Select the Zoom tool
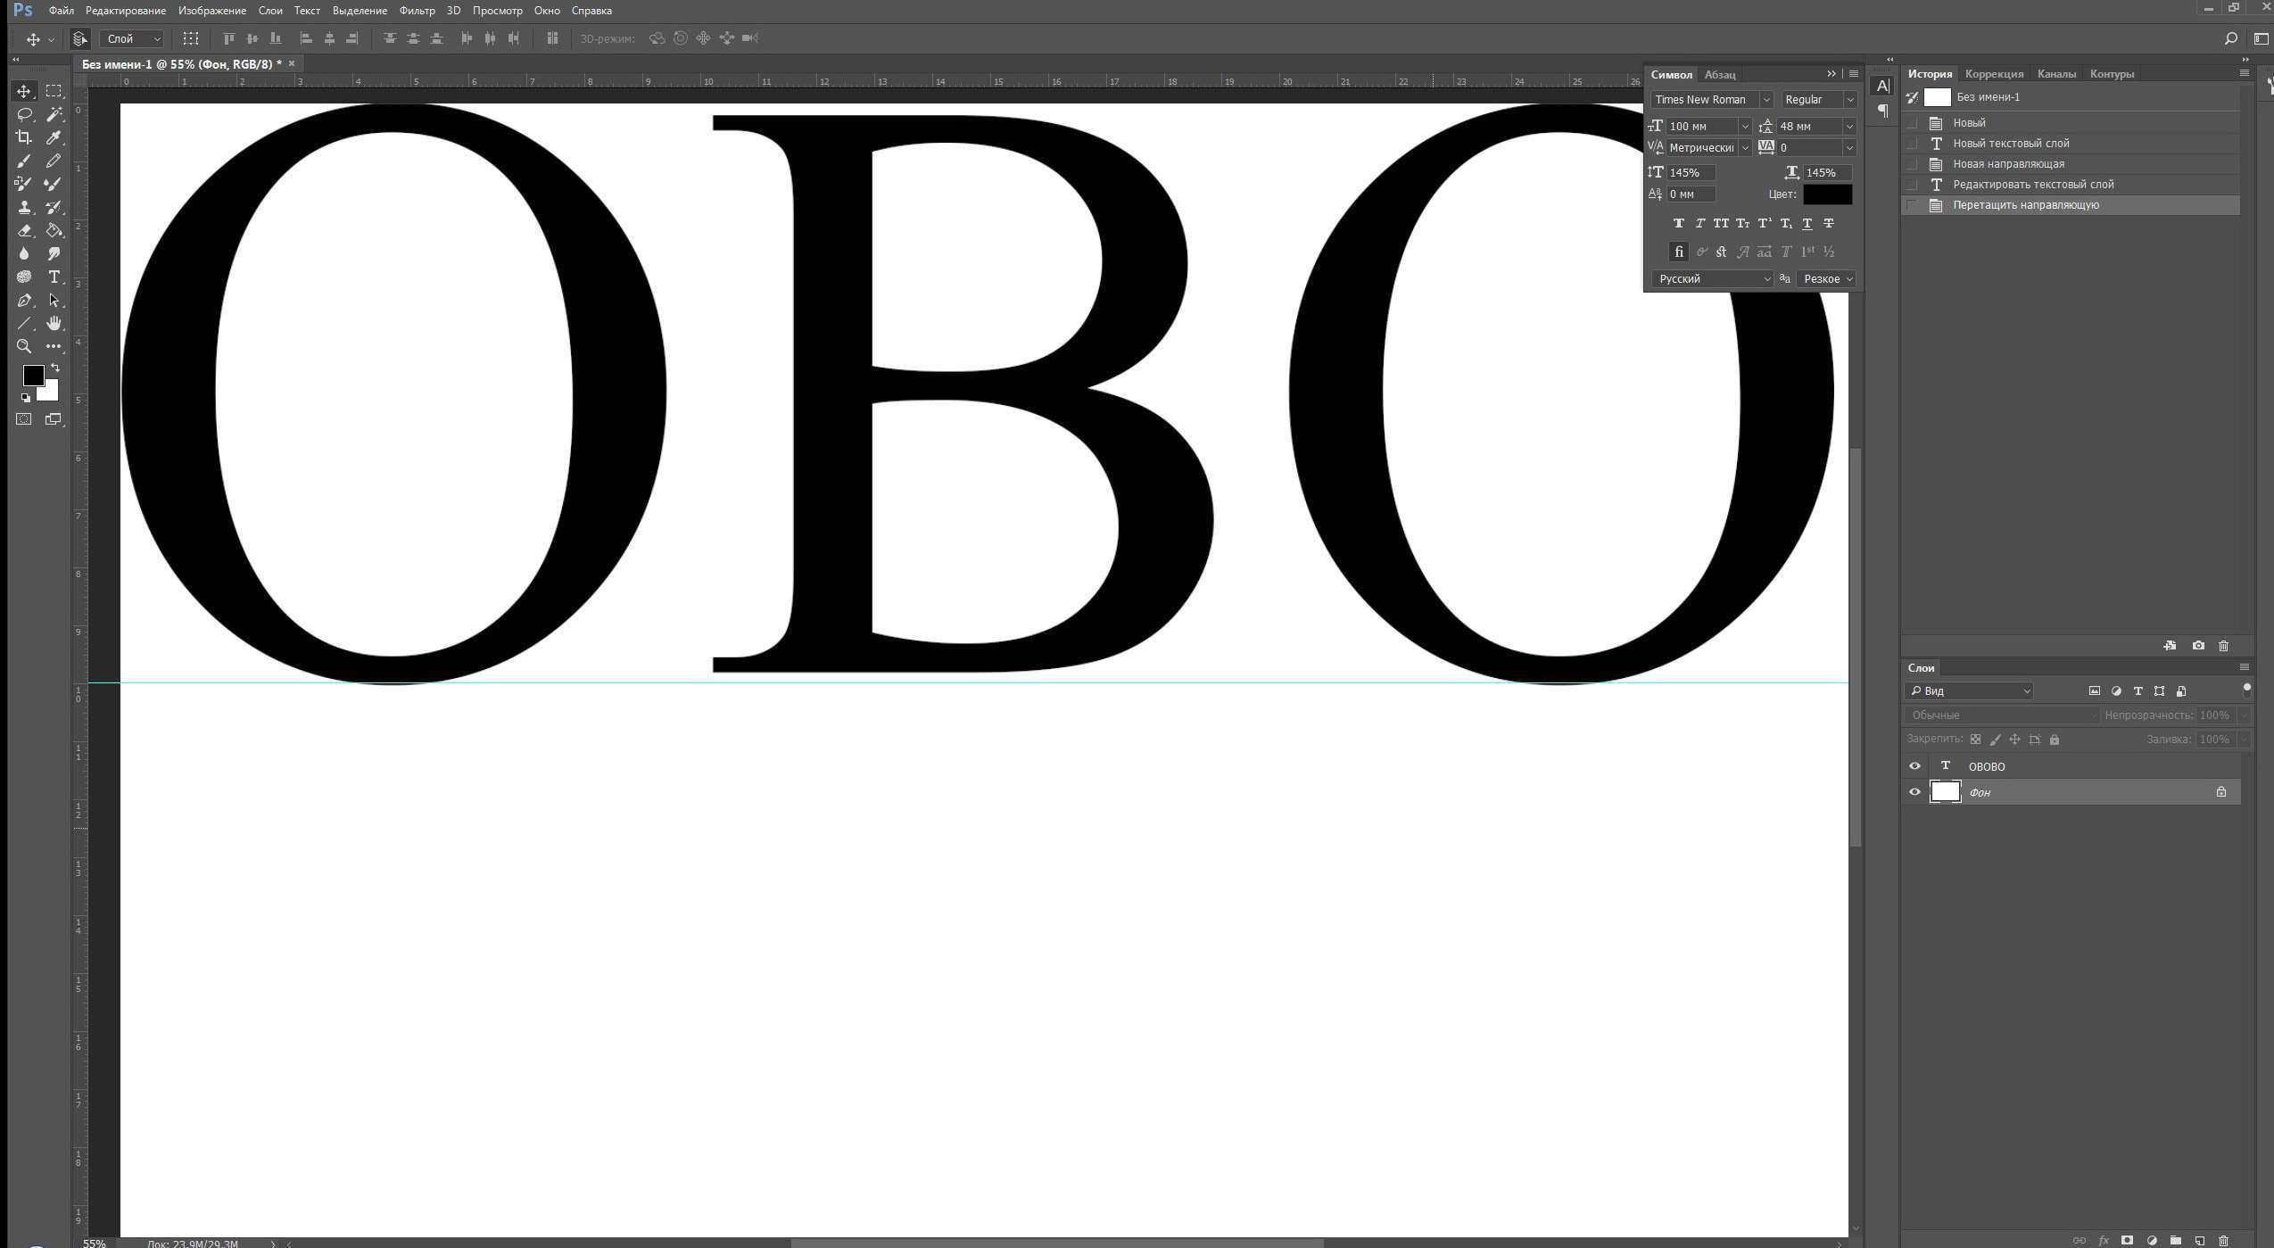 pos(23,344)
